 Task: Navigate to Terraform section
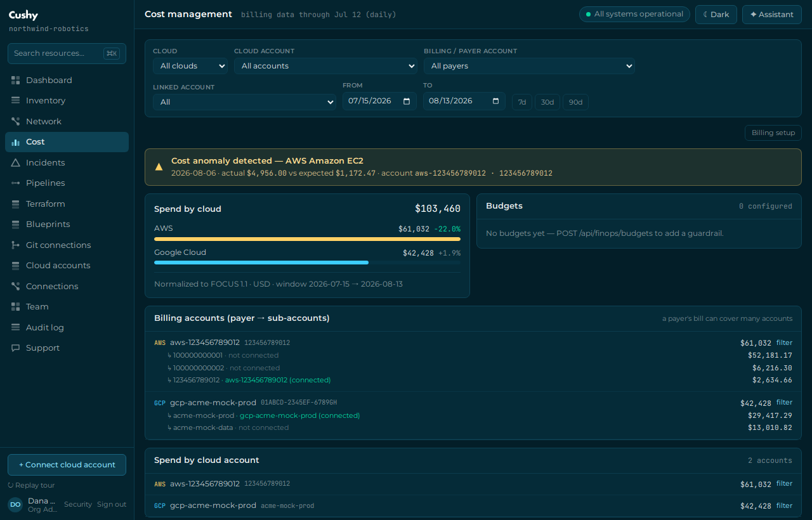[x=67, y=204]
